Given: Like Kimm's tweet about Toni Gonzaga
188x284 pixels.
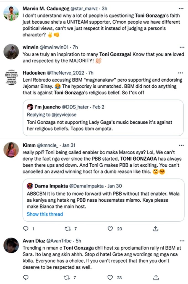Looking at the screenshot, I should pos(110,229).
